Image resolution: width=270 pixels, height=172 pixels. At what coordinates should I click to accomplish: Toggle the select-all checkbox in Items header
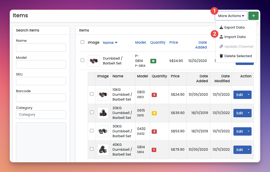[83, 42]
